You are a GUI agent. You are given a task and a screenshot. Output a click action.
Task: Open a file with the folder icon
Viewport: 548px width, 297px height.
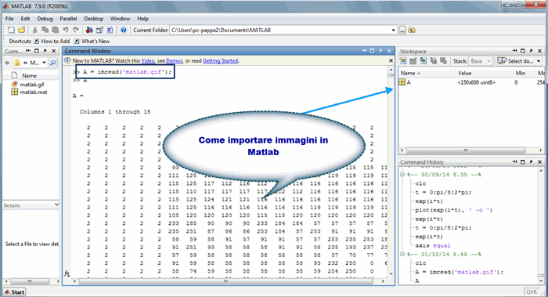(22, 30)
